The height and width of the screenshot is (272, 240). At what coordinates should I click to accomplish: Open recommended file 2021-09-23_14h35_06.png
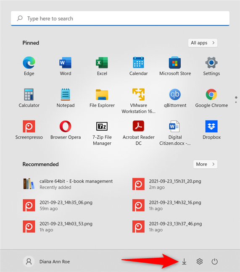coord(58,205)
